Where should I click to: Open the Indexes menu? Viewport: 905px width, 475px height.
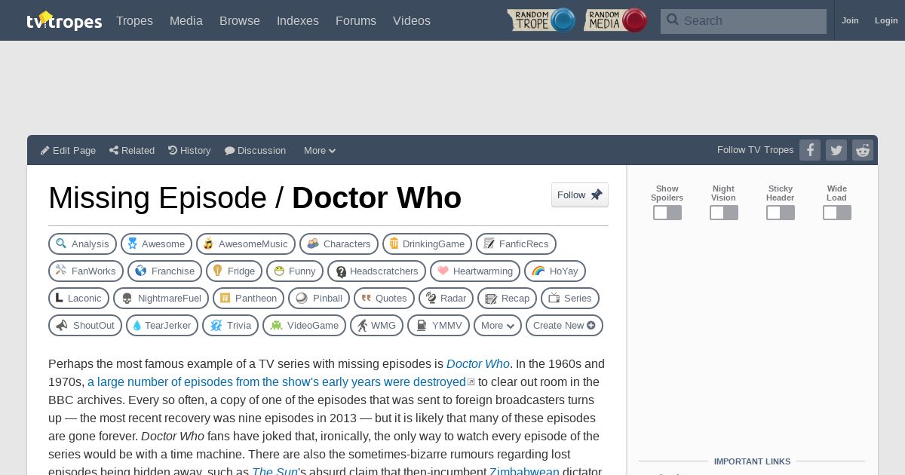click(298, 20)
